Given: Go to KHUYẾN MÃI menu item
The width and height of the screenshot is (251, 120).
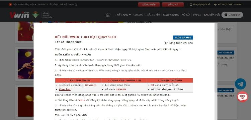Looking at the screenshot, I should 212,15.
